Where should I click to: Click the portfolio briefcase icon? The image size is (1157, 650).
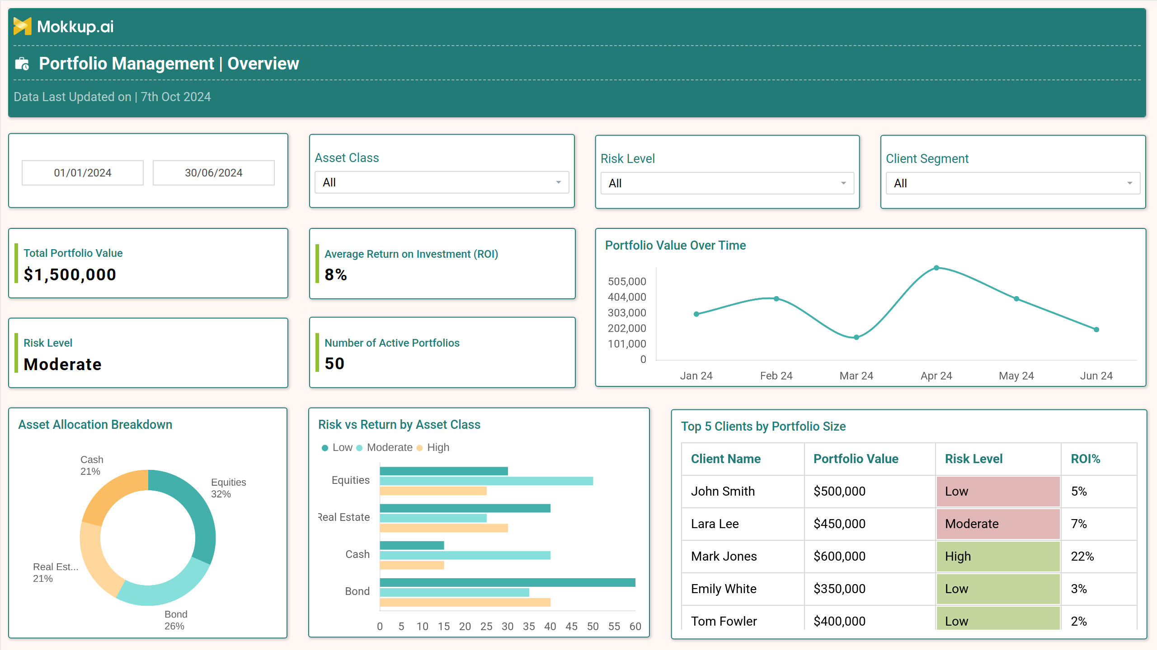[22, 64]
